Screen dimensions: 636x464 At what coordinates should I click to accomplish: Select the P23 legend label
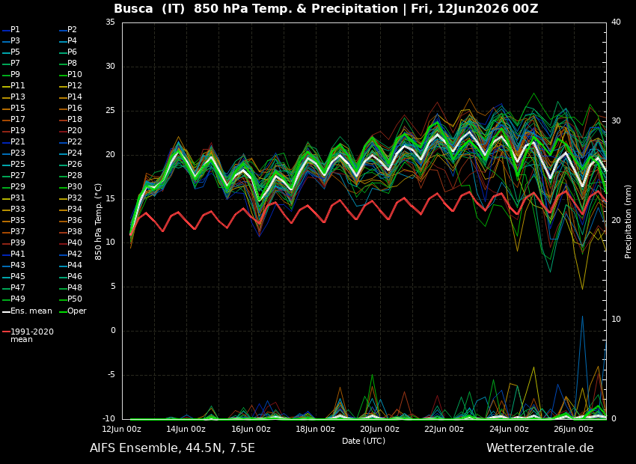pos(18,153)
